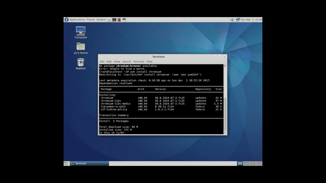
Task: Open the Help menu in Terminal
Action: [x=149, y=62]
